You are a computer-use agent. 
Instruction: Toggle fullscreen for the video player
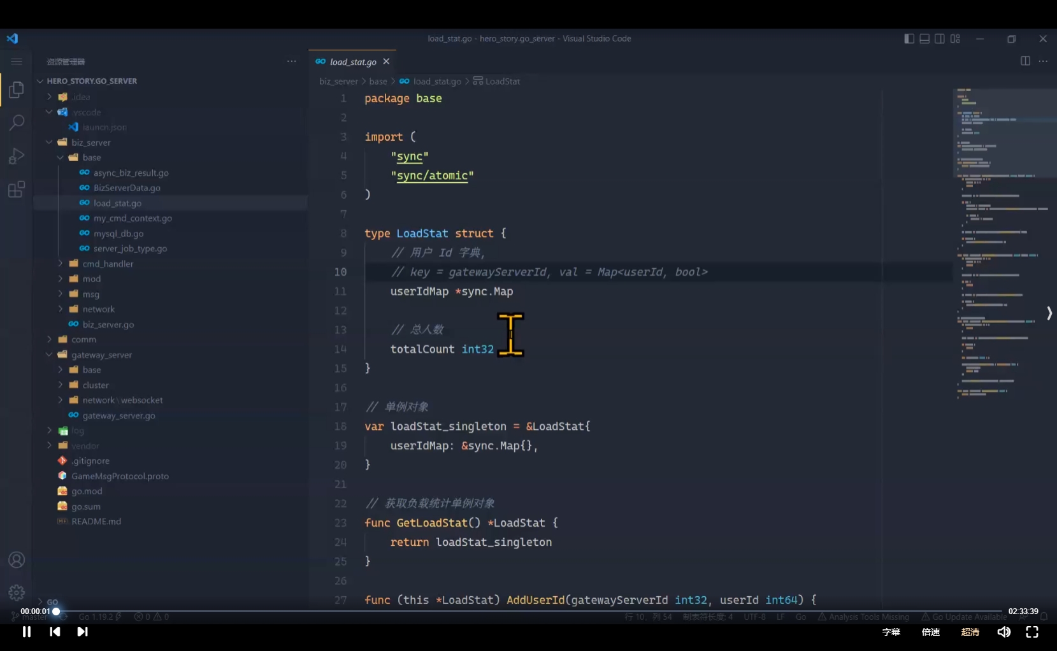(x=1032, y=632)
